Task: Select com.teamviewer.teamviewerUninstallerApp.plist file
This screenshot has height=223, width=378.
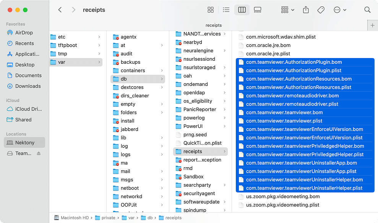Action: point(305,171)
